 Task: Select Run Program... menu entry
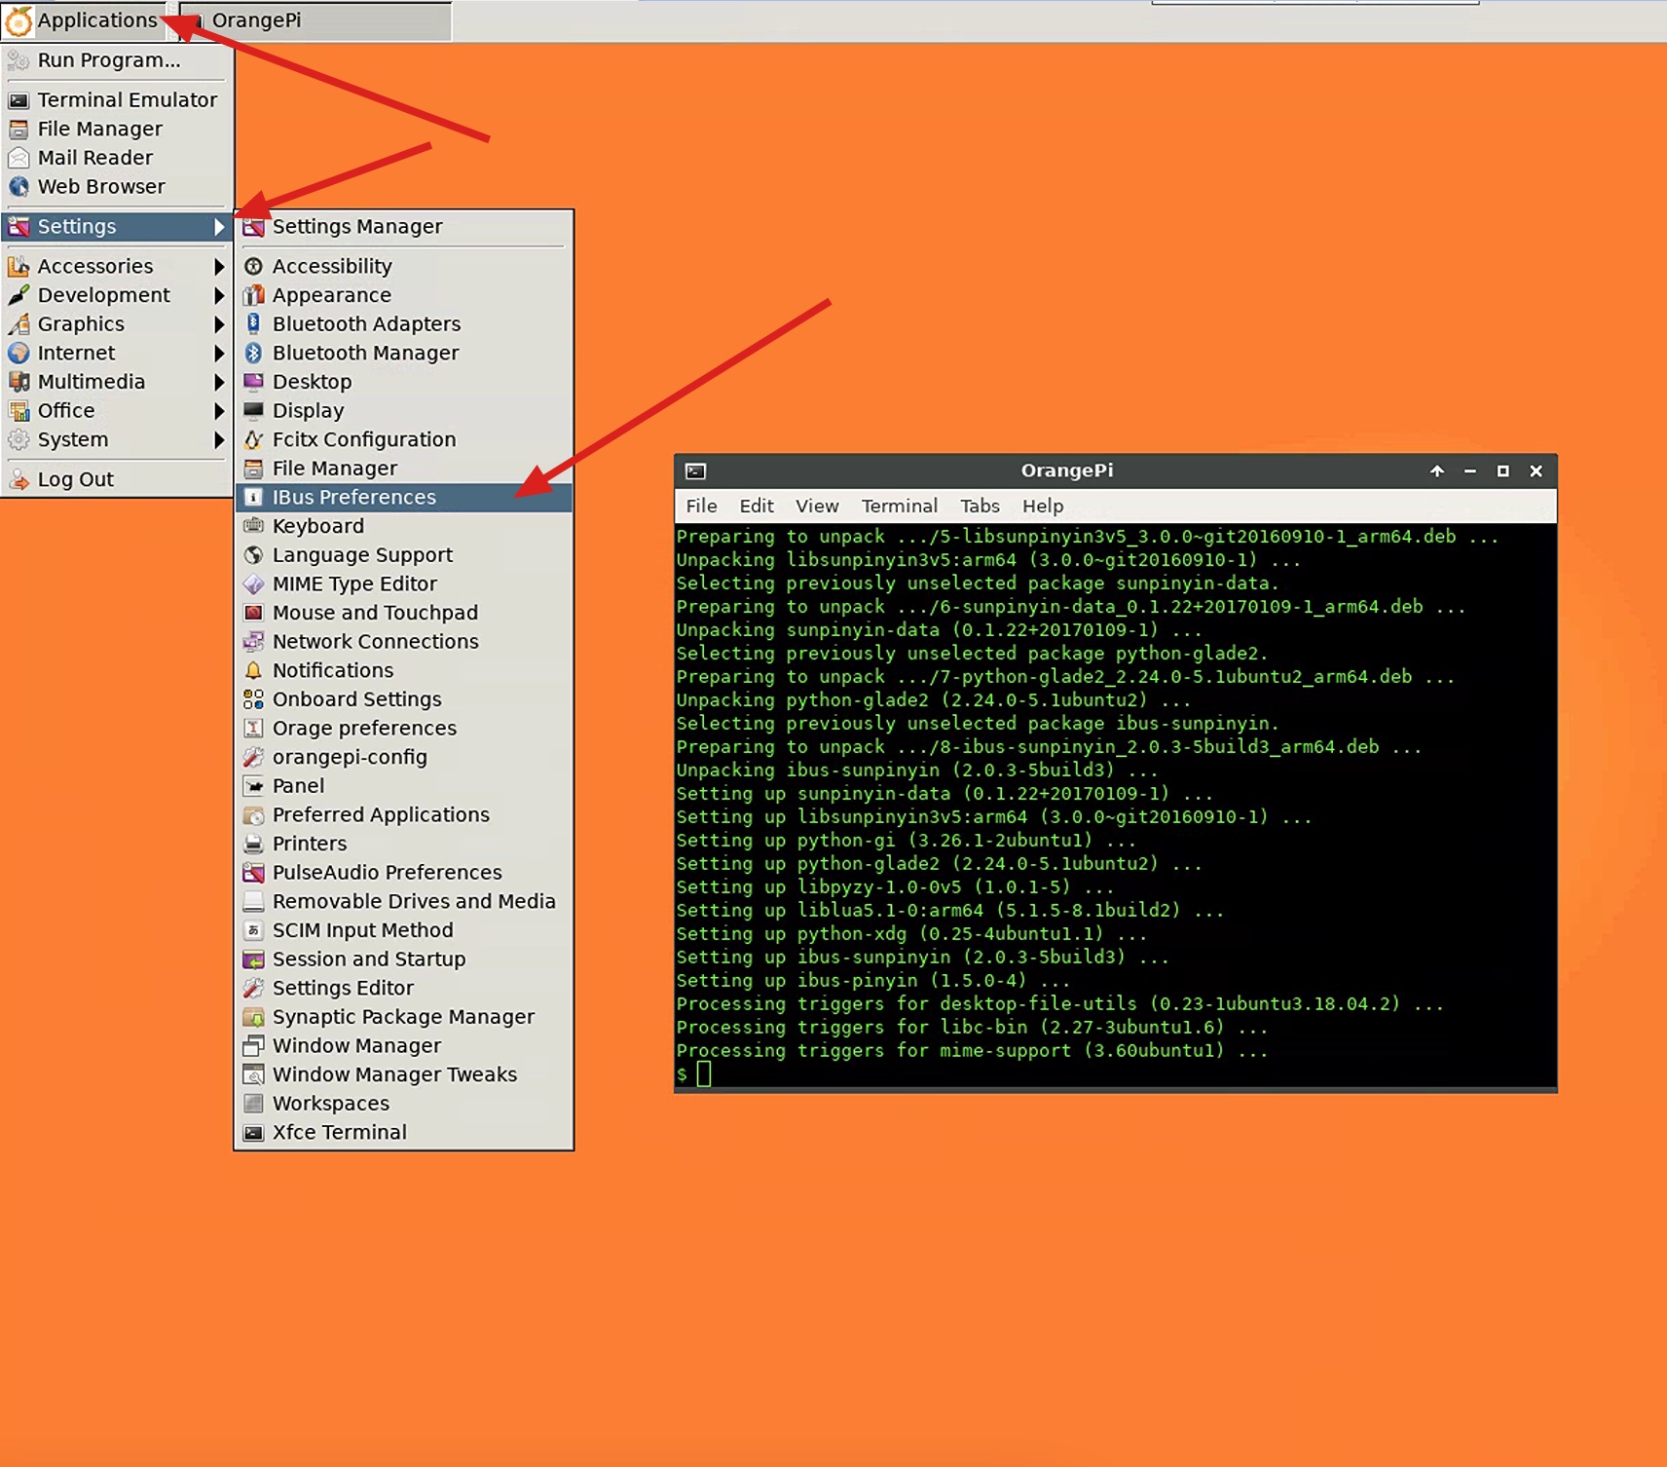(x=117, y=60)
